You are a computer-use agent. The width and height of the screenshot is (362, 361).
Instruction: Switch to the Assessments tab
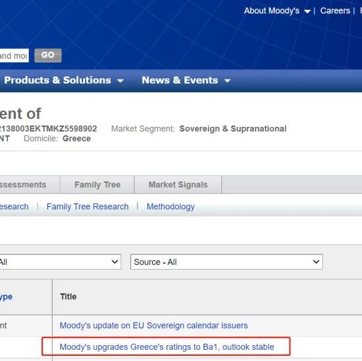[x=30, y=185]
